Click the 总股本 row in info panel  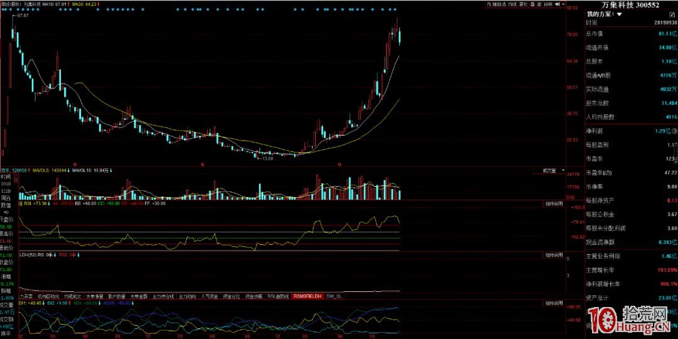pyautogui.click(x=632, y=62)
